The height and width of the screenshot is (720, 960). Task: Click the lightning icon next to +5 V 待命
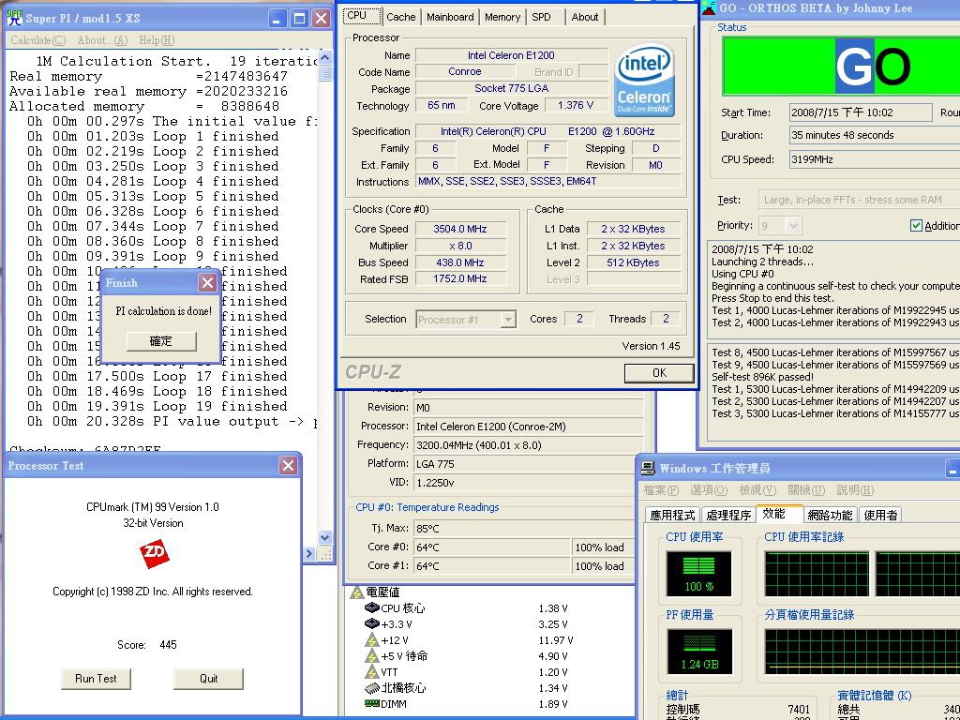(371, 655)
